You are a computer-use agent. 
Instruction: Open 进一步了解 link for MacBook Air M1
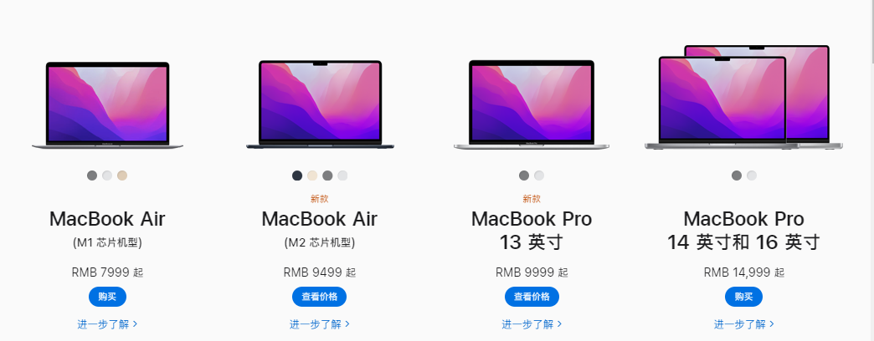pos(108,324)
